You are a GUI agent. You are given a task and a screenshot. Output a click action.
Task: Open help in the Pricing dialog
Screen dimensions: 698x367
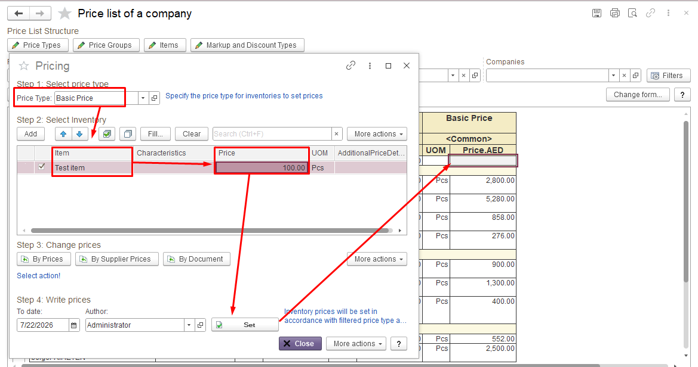(x=399, y=343)
